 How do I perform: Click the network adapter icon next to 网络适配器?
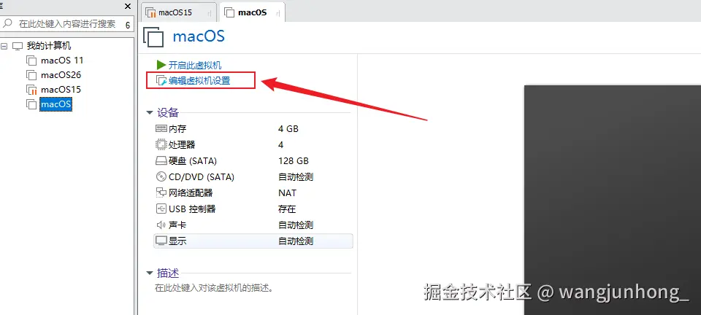[161, 192]
